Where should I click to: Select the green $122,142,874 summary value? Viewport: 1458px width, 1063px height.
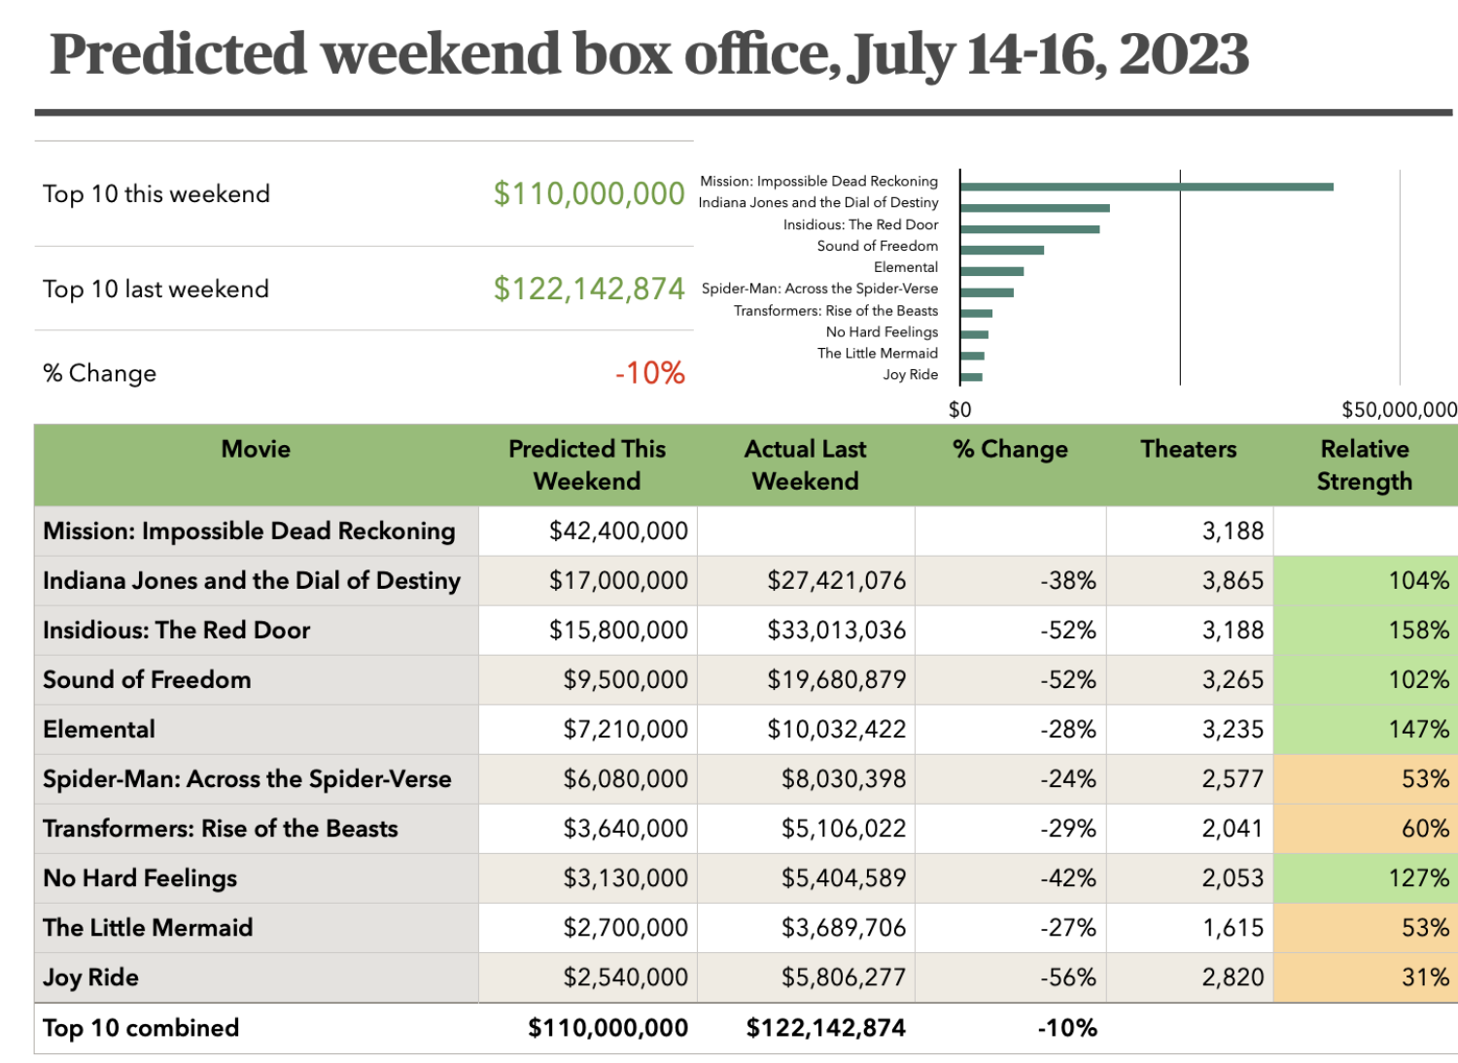[589, 289]
